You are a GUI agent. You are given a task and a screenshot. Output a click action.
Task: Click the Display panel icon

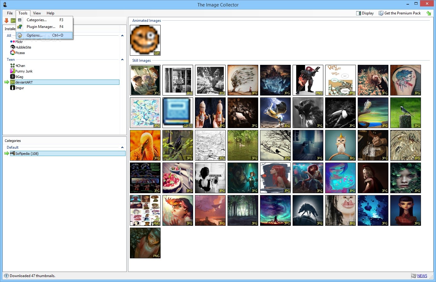358,13
